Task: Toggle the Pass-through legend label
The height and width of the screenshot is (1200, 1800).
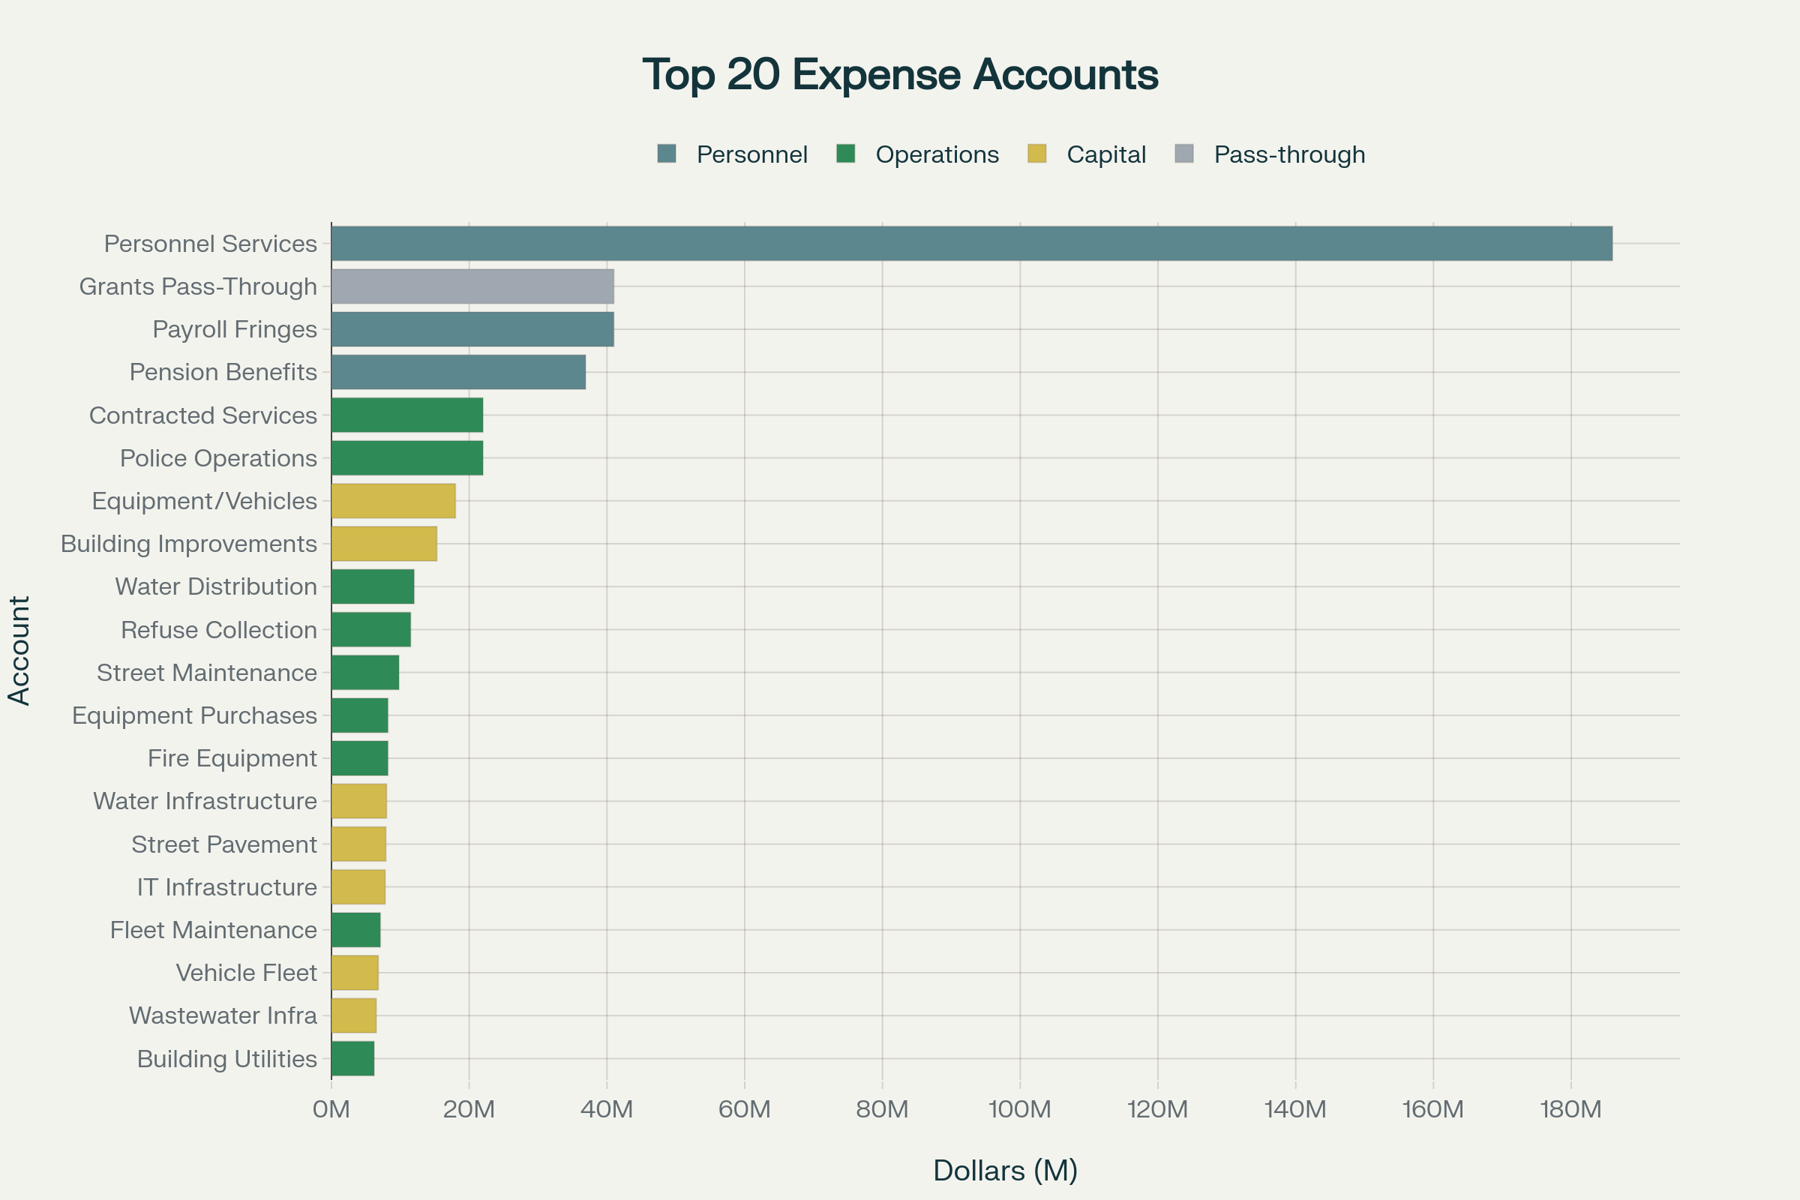Action: click(1288, 154)
